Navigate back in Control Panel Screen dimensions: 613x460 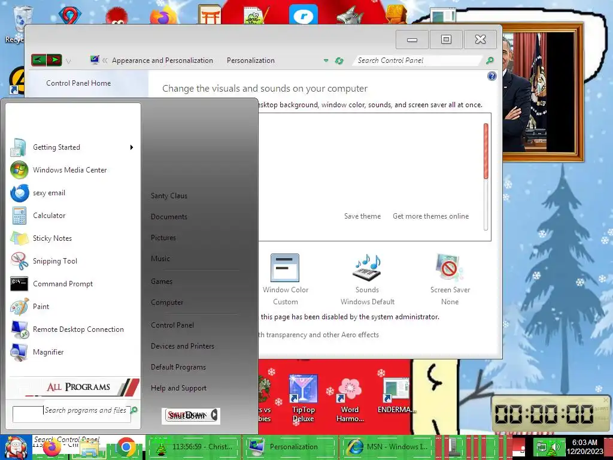point(39,60)
